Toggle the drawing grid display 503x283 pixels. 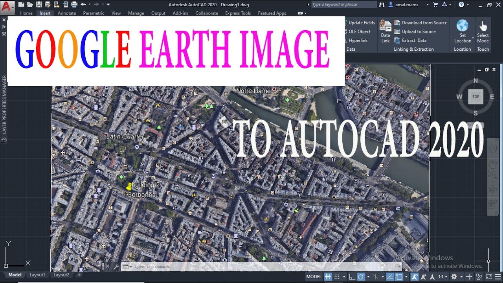tap(328, 277)
